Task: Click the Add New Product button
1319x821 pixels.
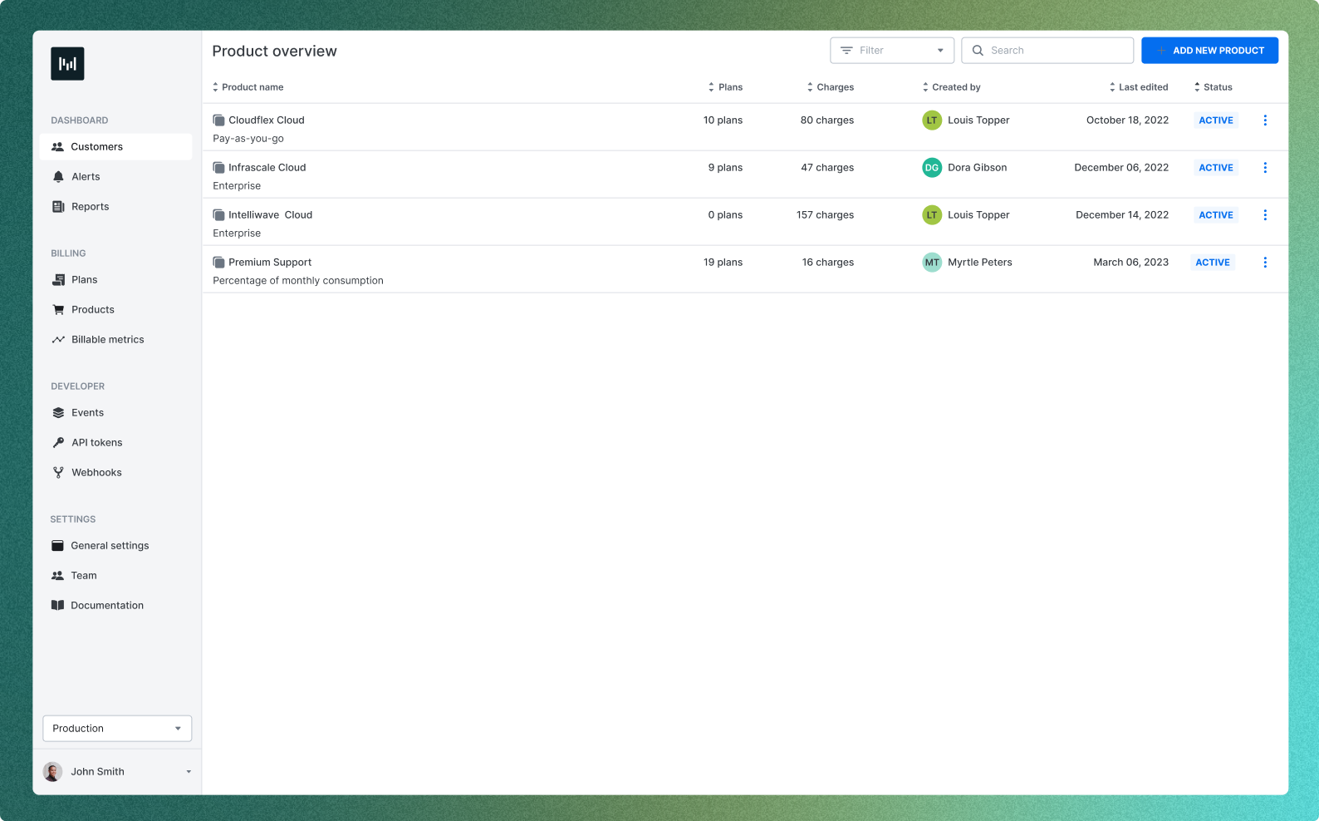Action: coord(1209,51)
